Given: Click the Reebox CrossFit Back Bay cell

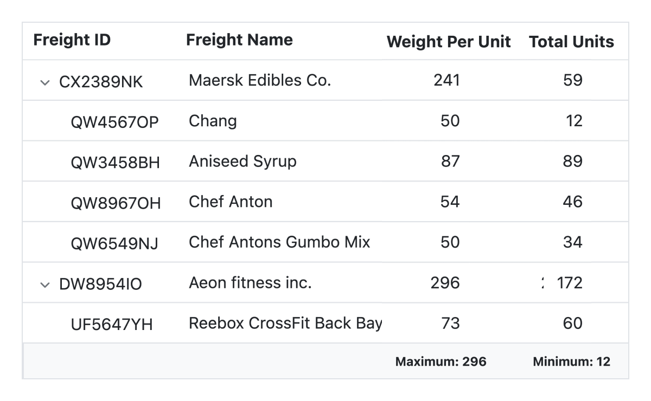Looking at the screenshot, I should pyautogui.click(x=285, y=323).
